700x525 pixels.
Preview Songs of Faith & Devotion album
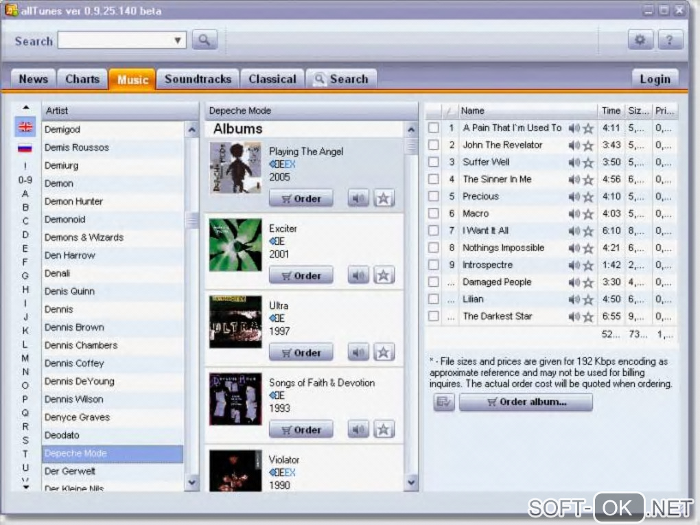358,430
